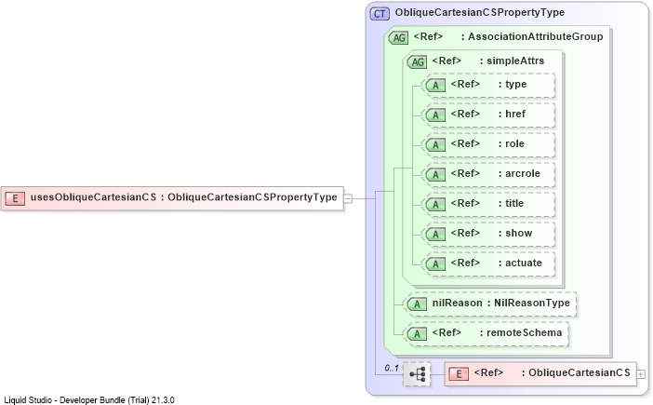Click the A icon for remoteSchema attribute
This screenshot has height=405, width=653.
click(417, 333)
